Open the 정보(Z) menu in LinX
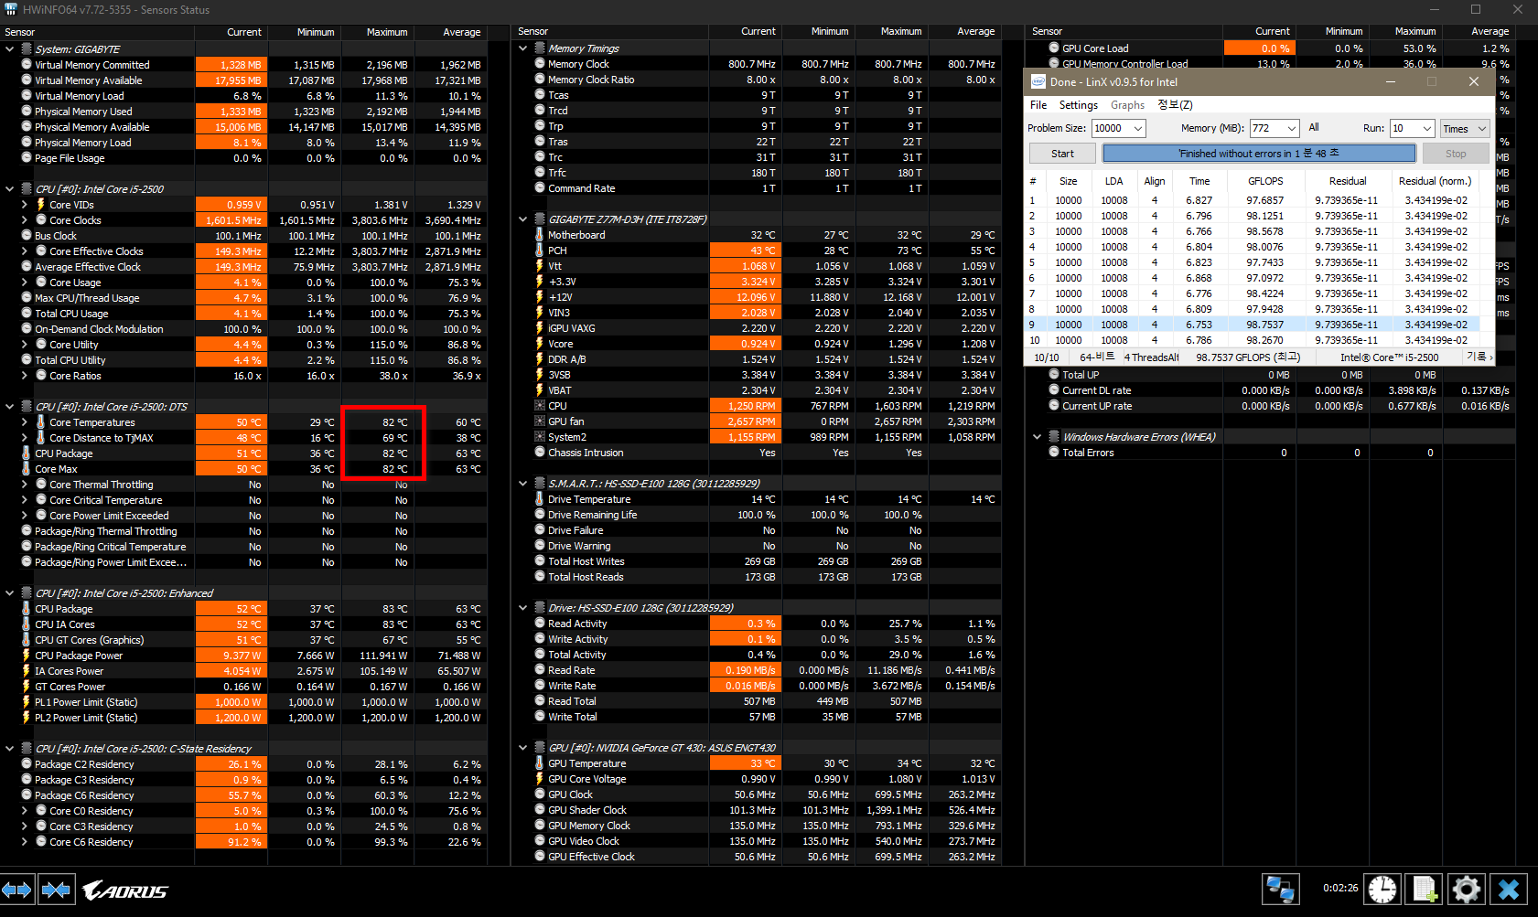This screenshot has height=917, width=1538. coord(1175,105)
